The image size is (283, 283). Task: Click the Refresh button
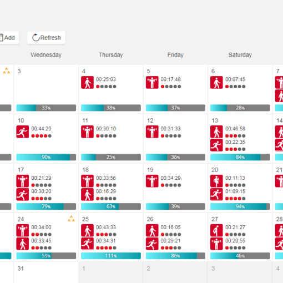pos(46,38)
